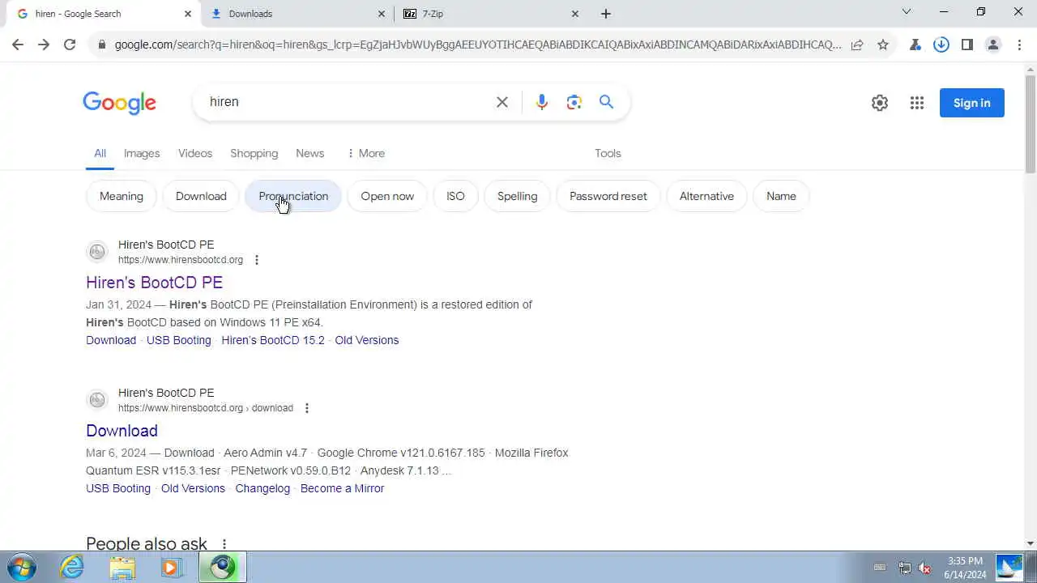Click the Alternative suggestion chip
This screenshot has width=1037, height=583.
[706, 196]
